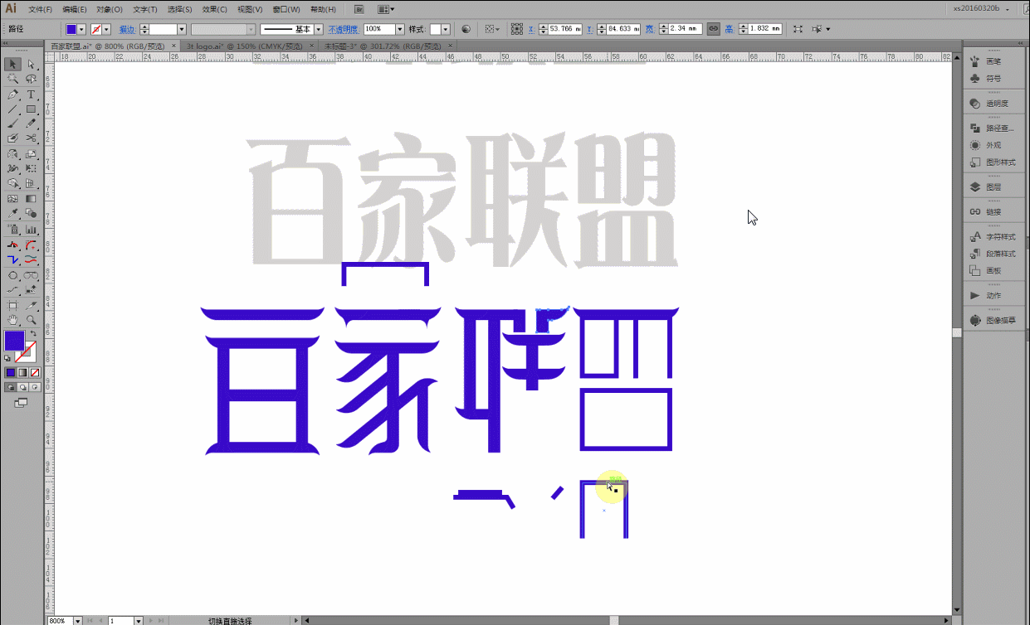This screenshot has height=625, width=1030.
Task: Open the arrange documents dropdown
Action: click(x=386, y=9)
